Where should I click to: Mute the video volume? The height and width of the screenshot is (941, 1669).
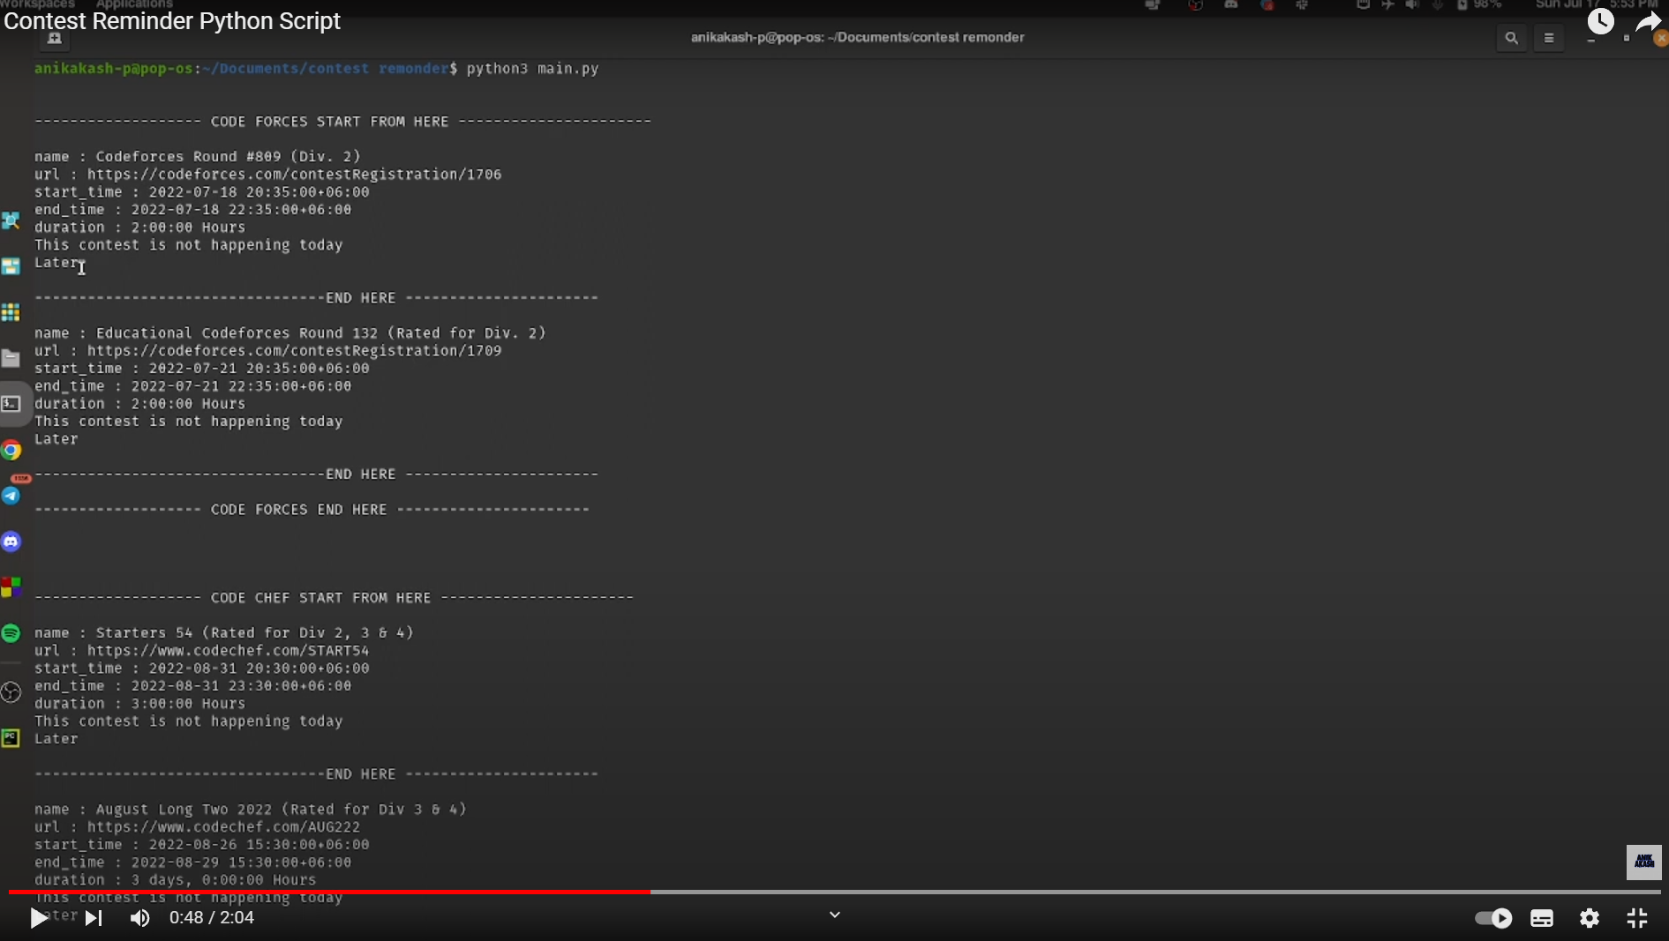point(139,918)
